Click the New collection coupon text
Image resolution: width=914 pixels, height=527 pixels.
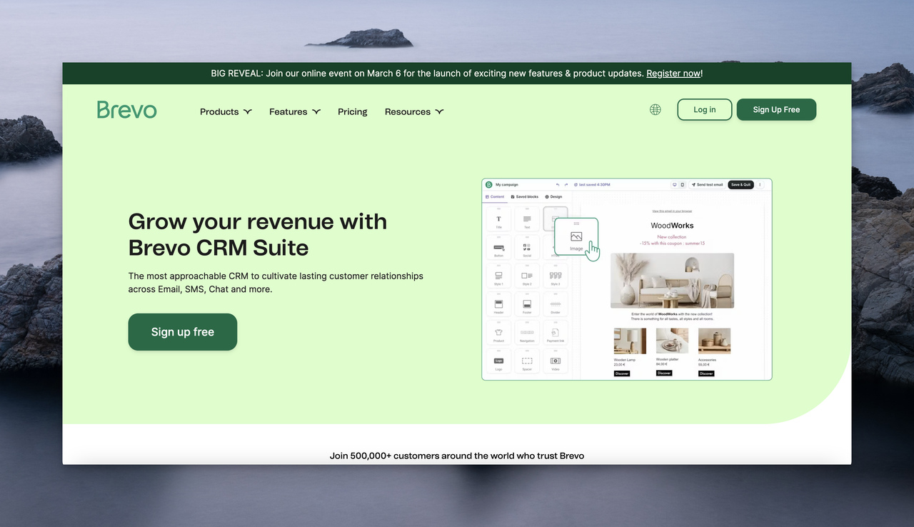pyautogui.click(x=672, y=240)
